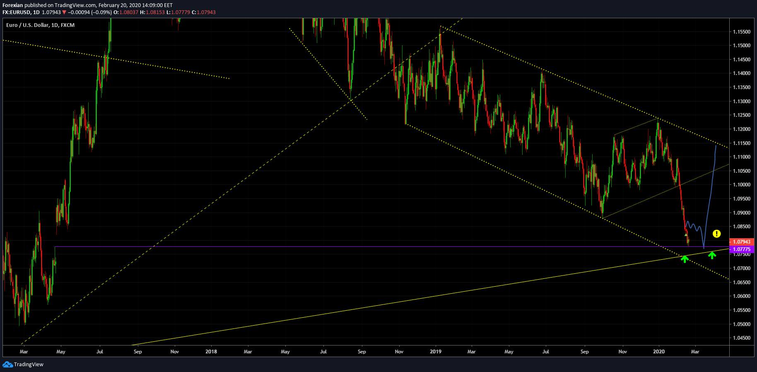Click the TradingView text beside the logo
The image size is (757, 372).
pos(29,365)
